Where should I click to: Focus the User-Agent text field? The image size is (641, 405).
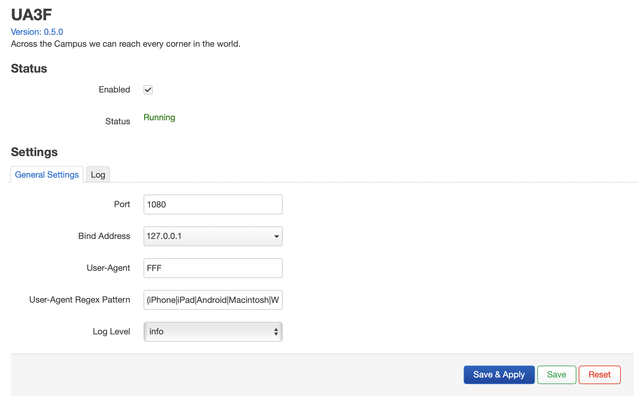[x=213, y=268]
